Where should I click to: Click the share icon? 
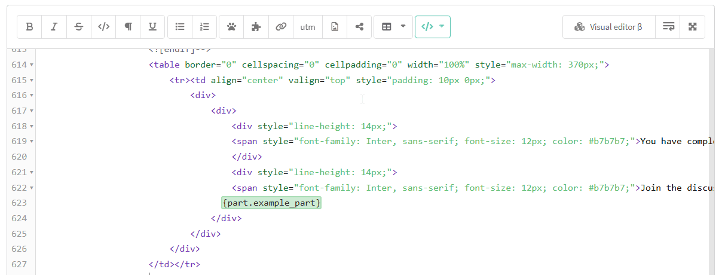[359, 27]
